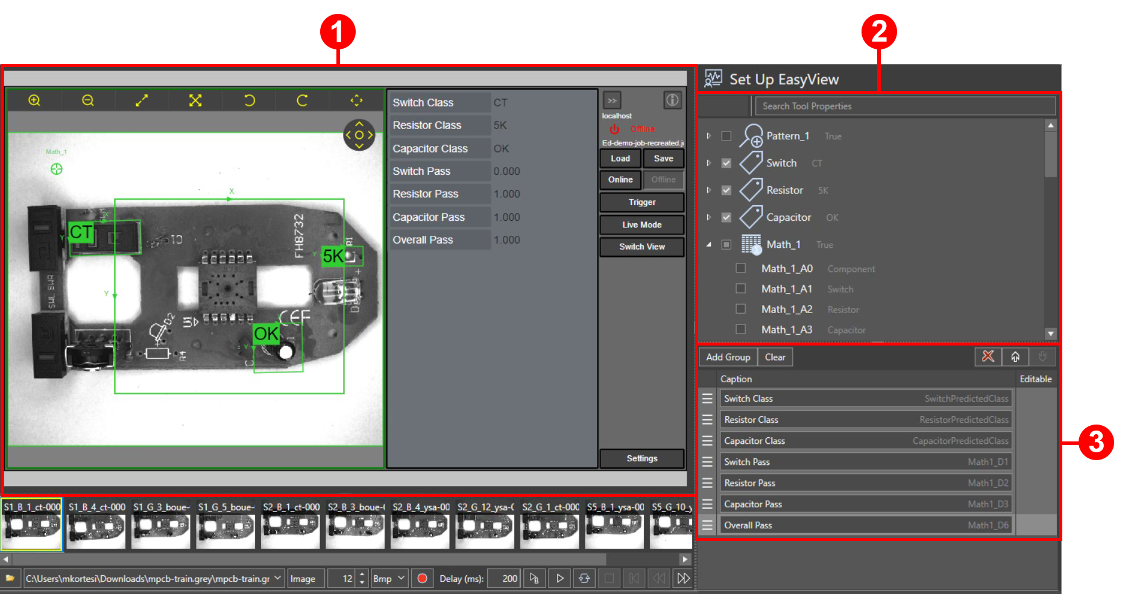The height and width of the screenshot is (594, 1128).
Task: Expand the Resistor tree node
Action: [709, 191]
